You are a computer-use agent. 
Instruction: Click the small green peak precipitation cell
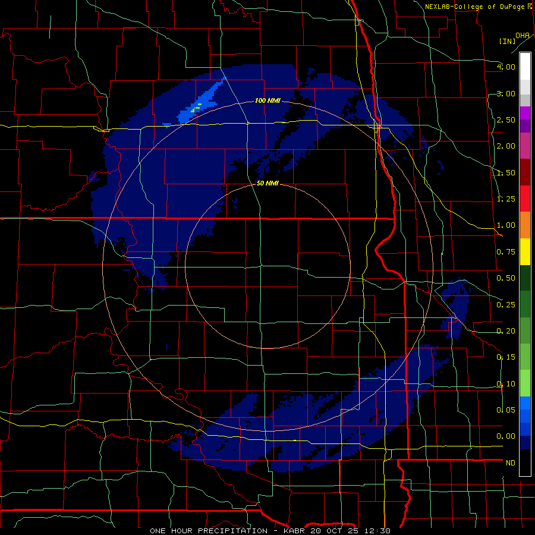(x=197, y=108)
